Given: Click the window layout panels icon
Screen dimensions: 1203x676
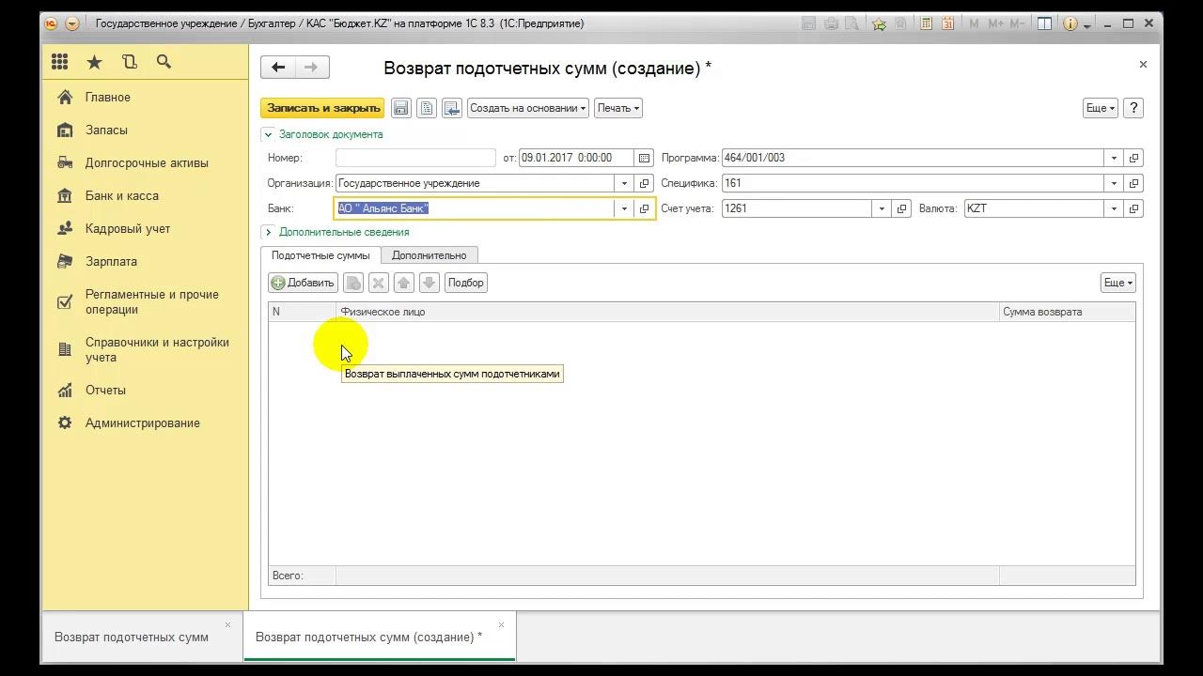Looking at the screenshot, I should coord(1044,24).
